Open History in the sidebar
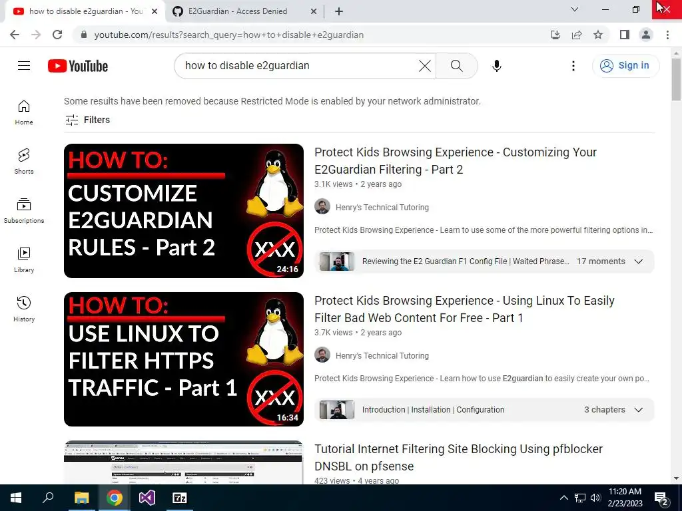The height and width of the screenshot is (511, 682). 24,309
